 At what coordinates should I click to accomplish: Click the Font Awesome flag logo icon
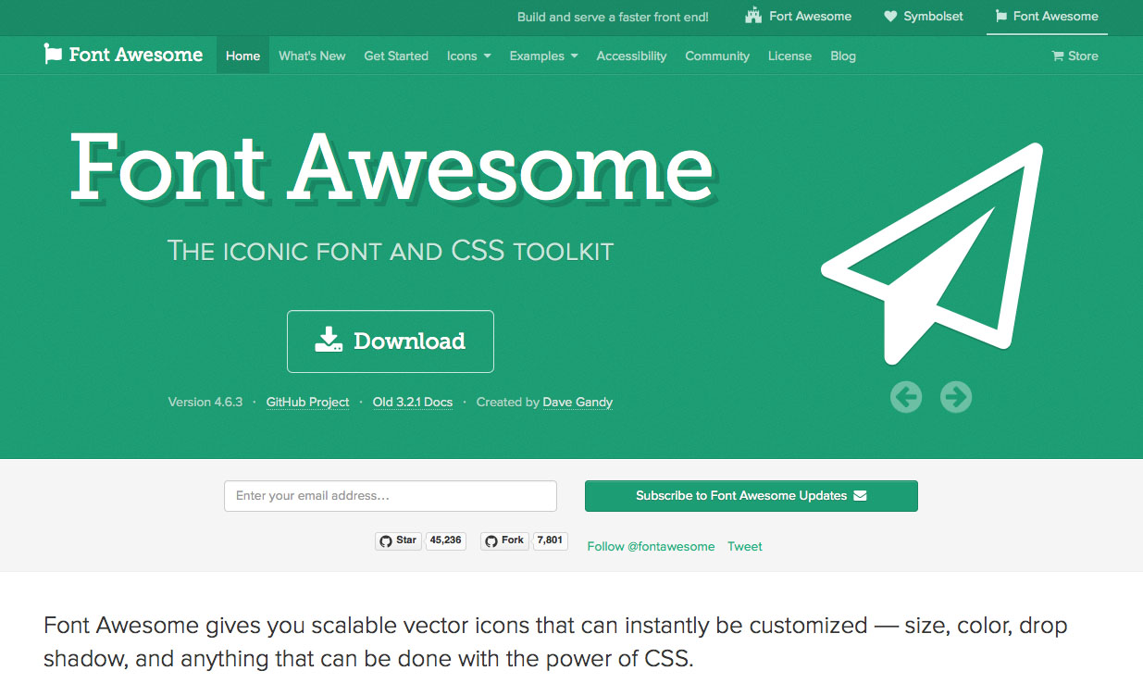coord(52,55)
